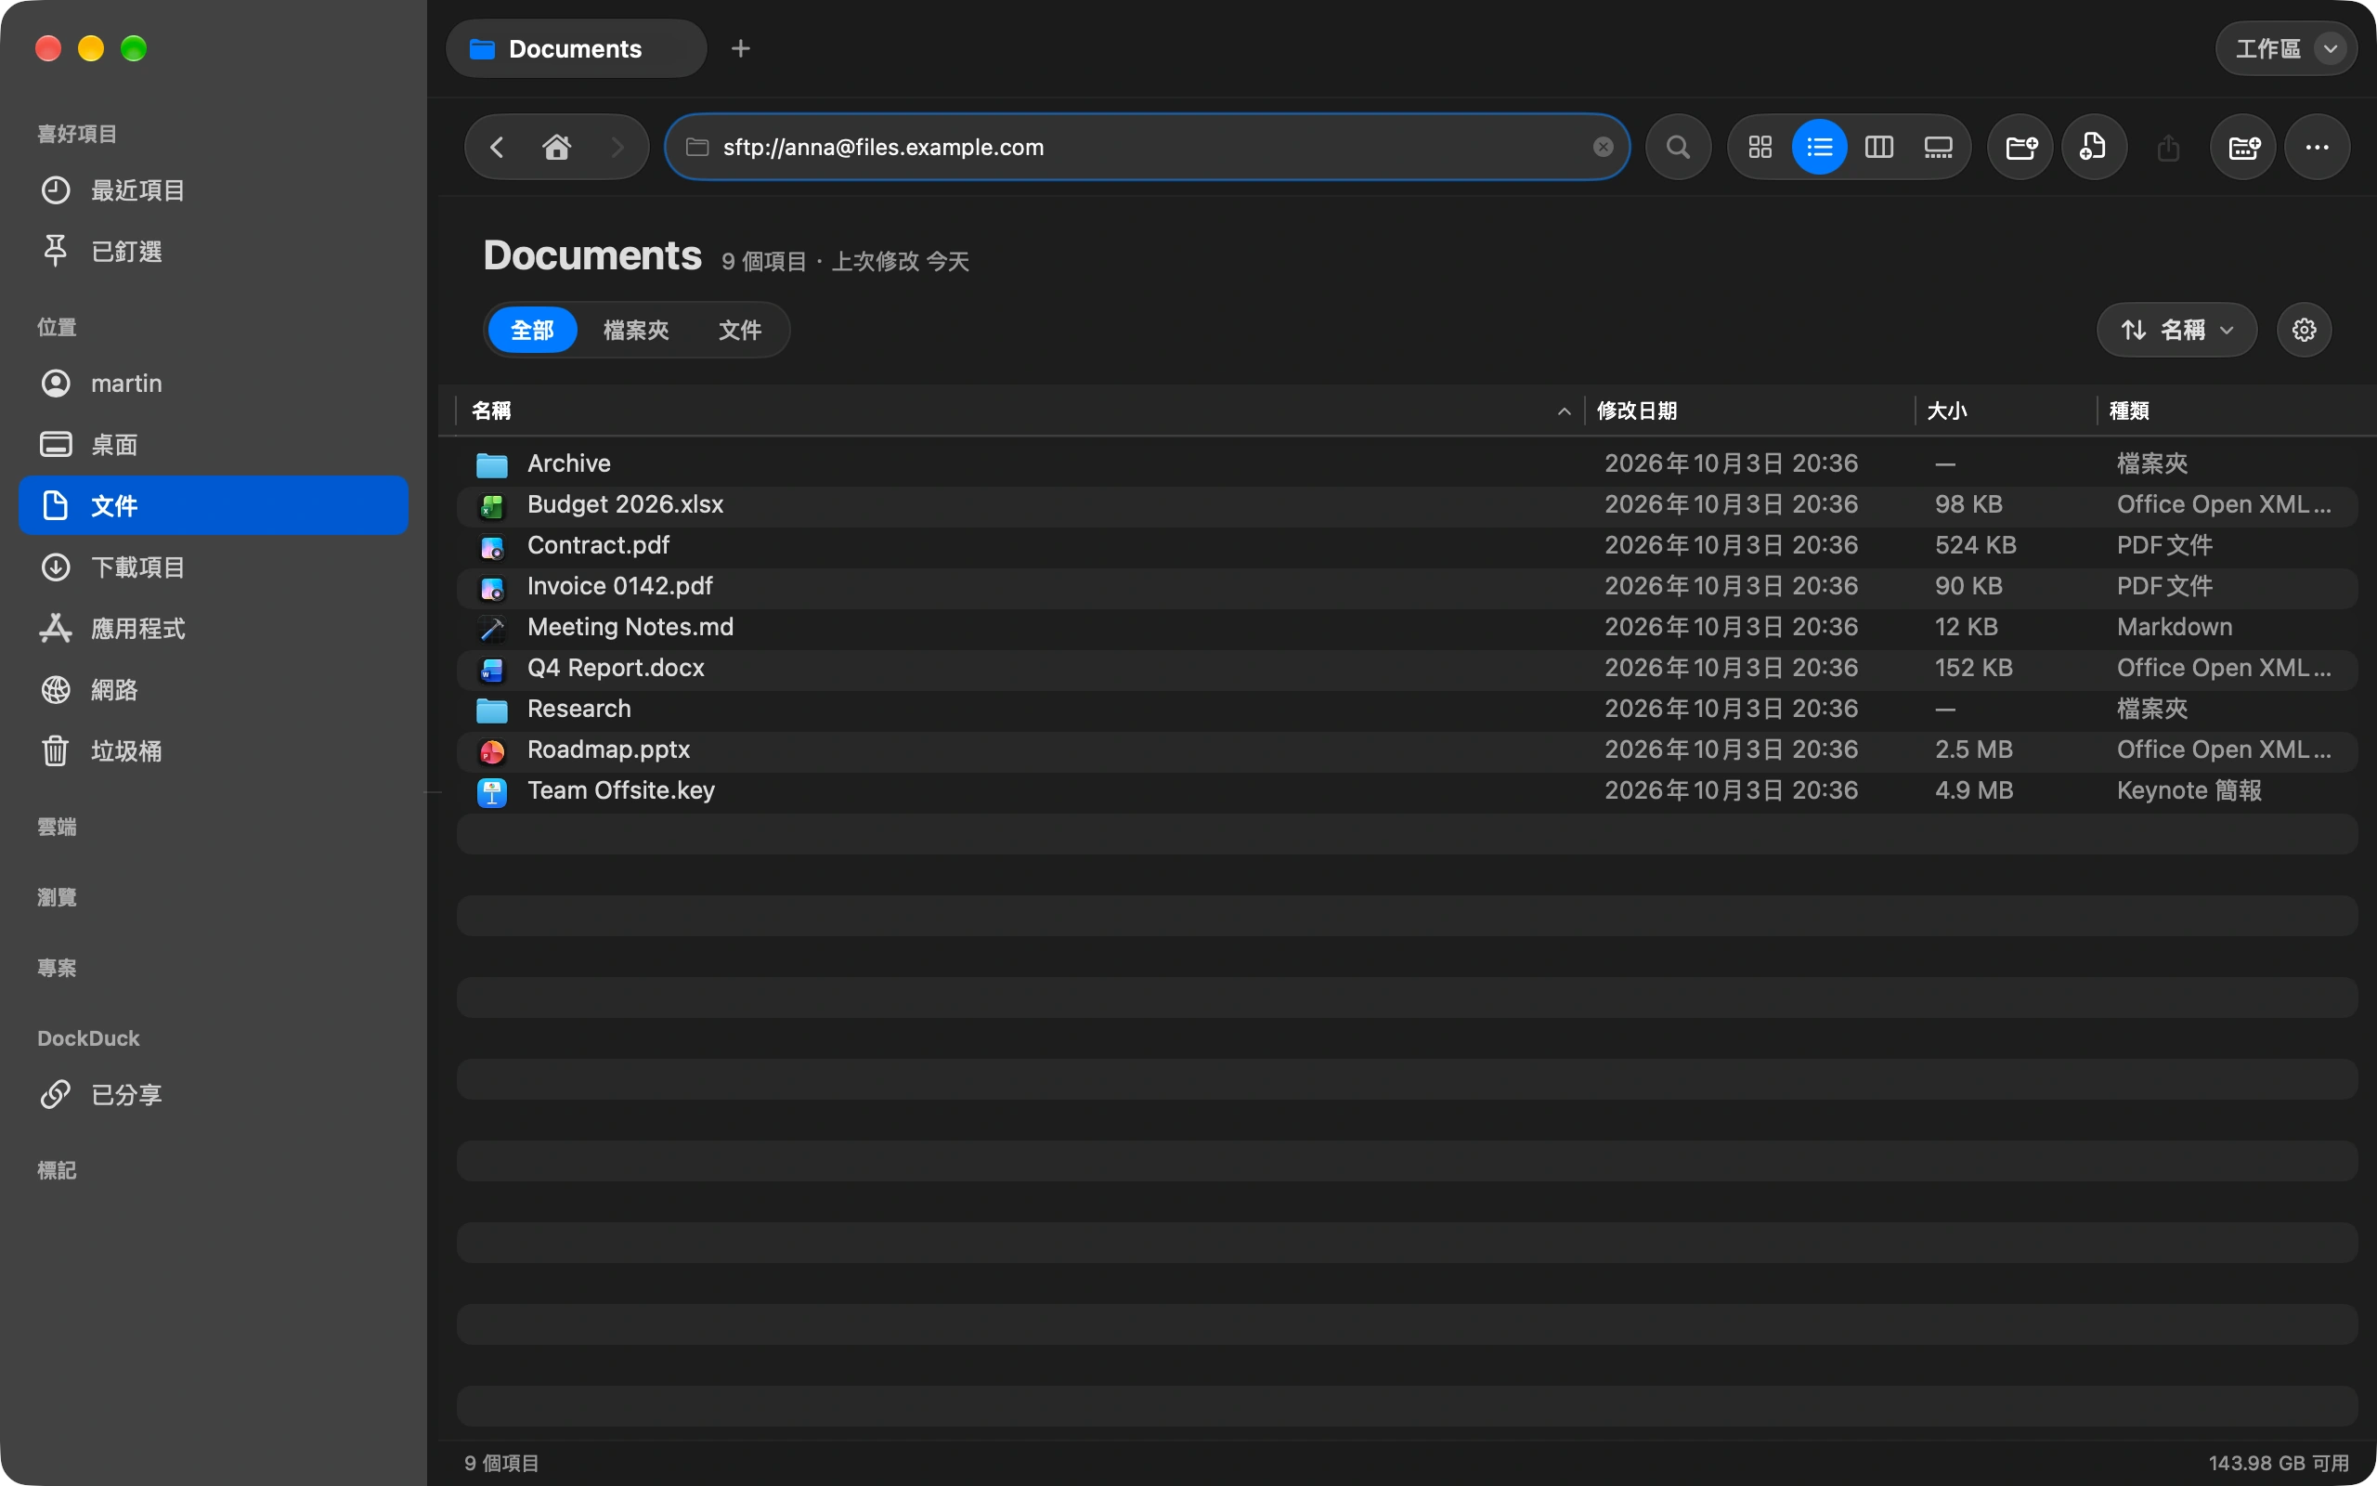Open a new tab with plus
Image resolution: width=2377 pixels, height=1486 pixels.
741,48
